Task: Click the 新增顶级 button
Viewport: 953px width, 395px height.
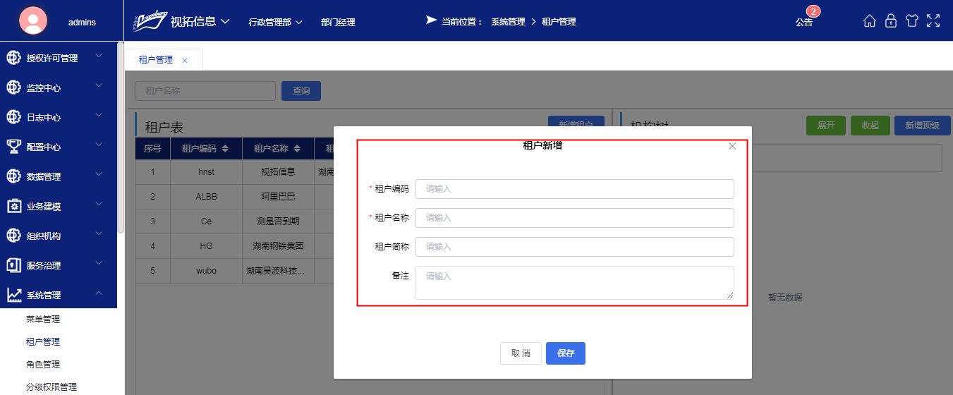Action: click(923, 125)
